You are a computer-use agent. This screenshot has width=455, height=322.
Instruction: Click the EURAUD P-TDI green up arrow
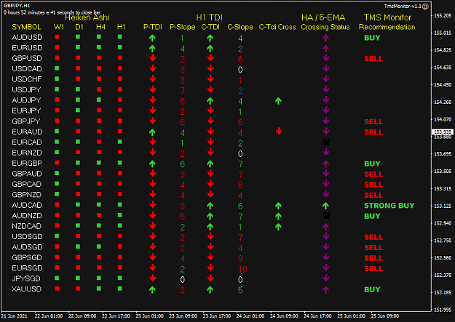pyautogui.click(x=152, y=132)
